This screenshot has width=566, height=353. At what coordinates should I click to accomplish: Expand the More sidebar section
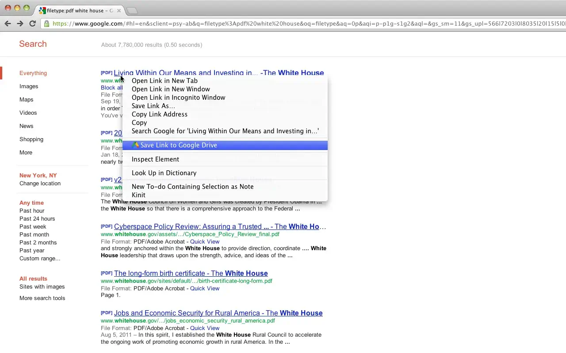coord(26,152)
